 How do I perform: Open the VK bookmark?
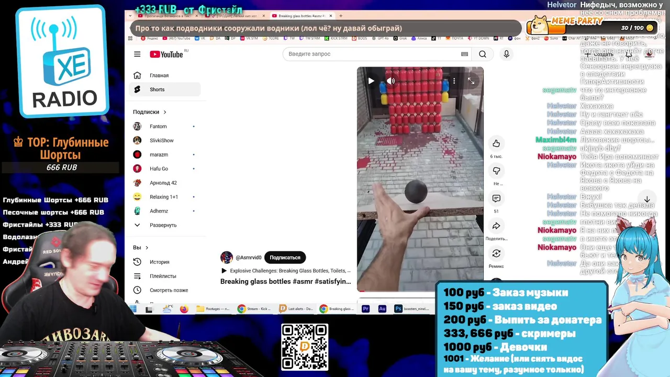tap(200, 38)
